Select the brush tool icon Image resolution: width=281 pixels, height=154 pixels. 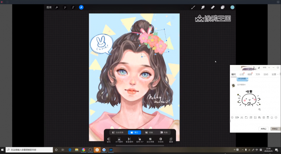193,7
